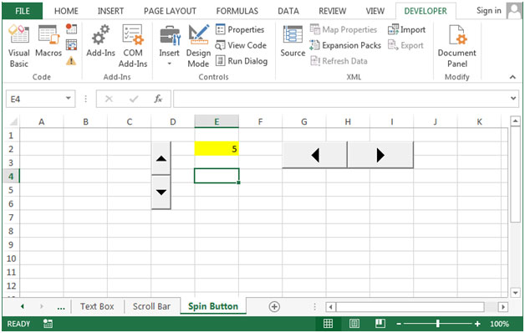The height and width of the screenshot is (333, 525).
Task: Open the Visual Basic editor
Action: pyautogui.click(x=18, y=46)
